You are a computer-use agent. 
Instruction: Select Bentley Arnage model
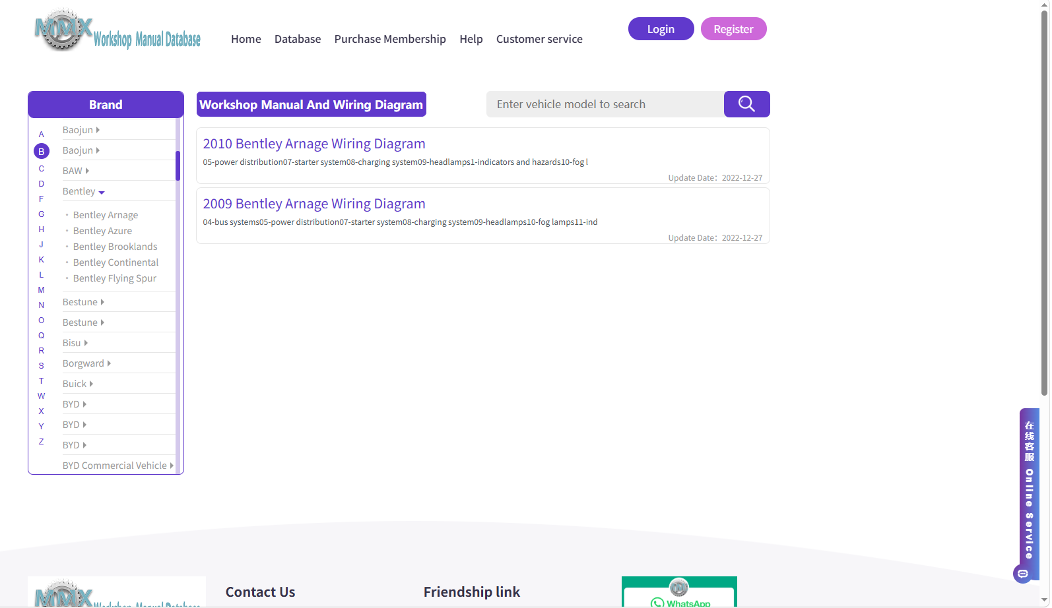click(x=106, y=215)
